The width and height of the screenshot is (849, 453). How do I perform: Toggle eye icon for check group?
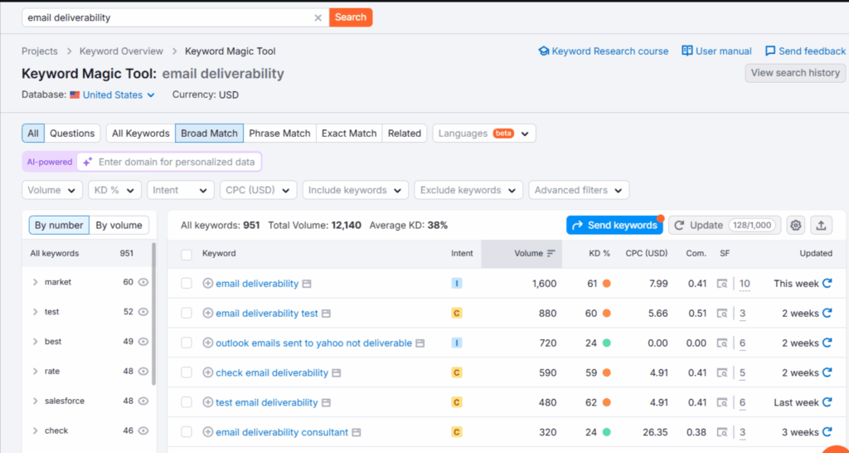point(143,431)
